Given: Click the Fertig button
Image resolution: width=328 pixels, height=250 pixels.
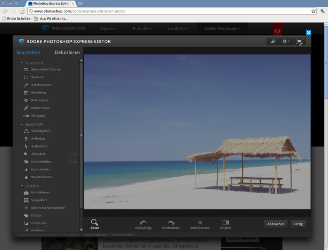Looking at the screenshot, I should point(298,224).
